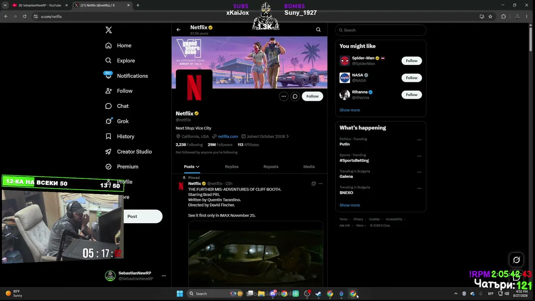
Task: Open more options for the Galena trend
Action: coord(419,172)
